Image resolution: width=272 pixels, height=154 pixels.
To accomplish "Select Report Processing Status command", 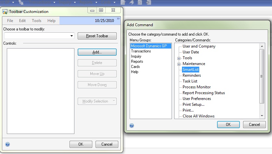I will (204, 93).
